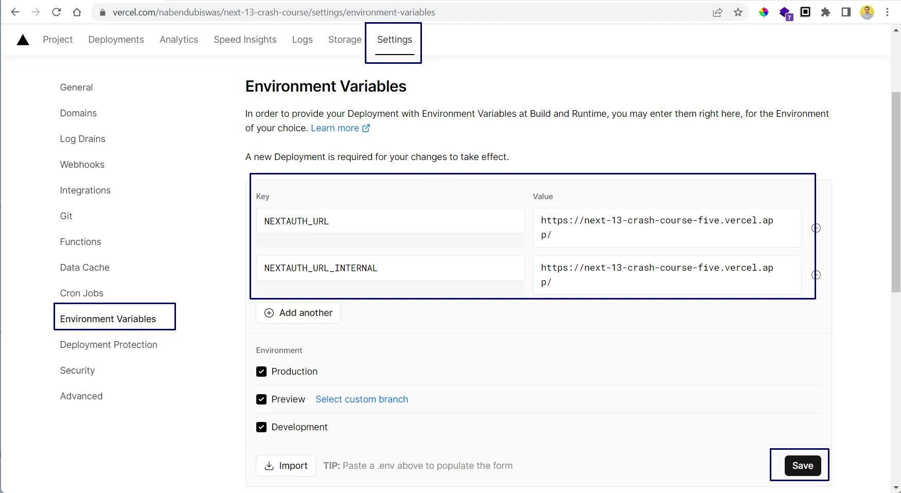
Task: Open the Chrome profile avatar
Action: [867, 12]
